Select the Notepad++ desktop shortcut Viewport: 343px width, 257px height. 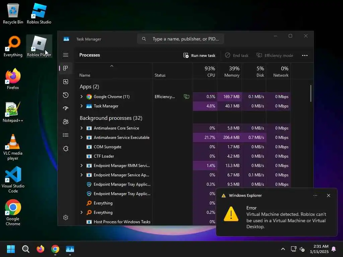[13, 112]
